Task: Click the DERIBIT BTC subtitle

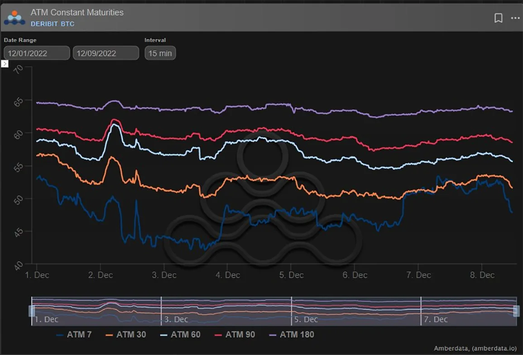Action: (53, 24)
